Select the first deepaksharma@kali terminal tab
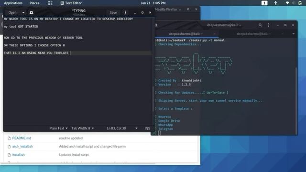Screen dimensions: 306x172 186,34
